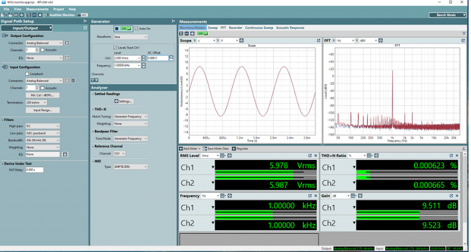Close the RMS Level meter
Image resolution: width=471 pixels, height=252 pixels.
click(x=316, y=155)
